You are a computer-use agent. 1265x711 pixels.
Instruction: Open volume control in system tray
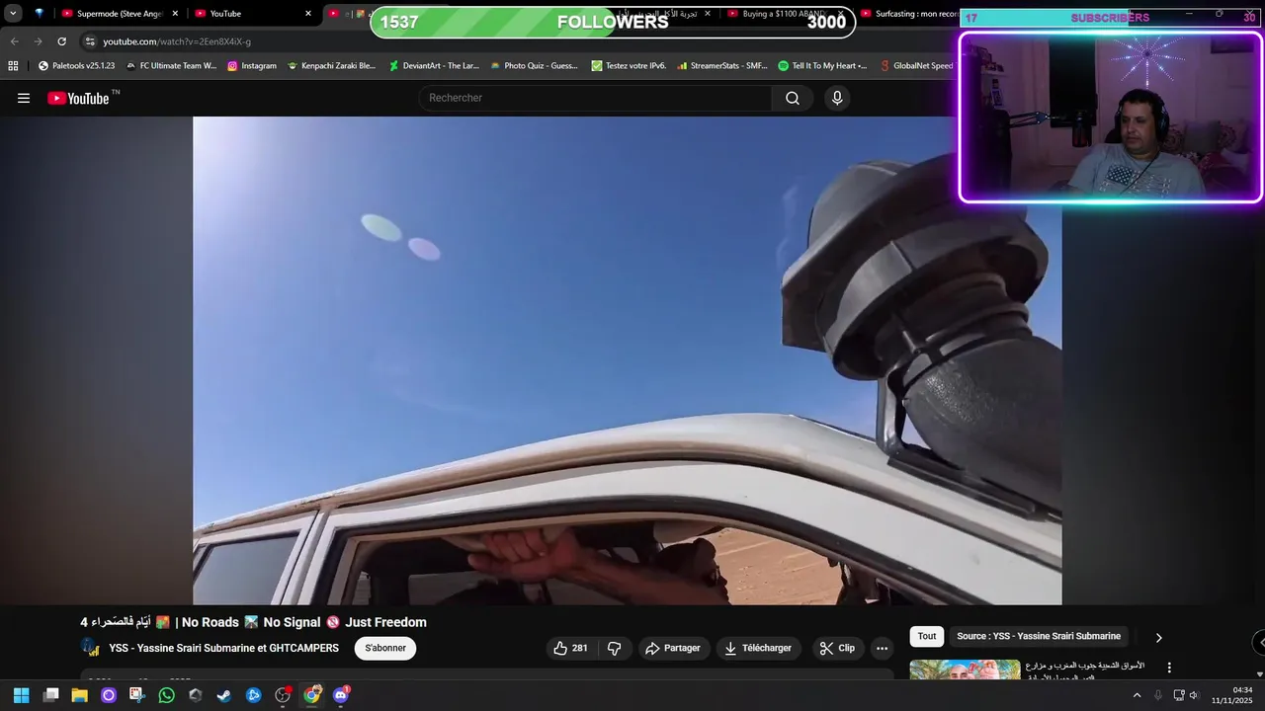click(x=1193, y=695)
